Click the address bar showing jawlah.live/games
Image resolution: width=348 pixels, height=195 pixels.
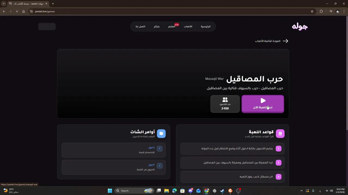tap(171, 11)
